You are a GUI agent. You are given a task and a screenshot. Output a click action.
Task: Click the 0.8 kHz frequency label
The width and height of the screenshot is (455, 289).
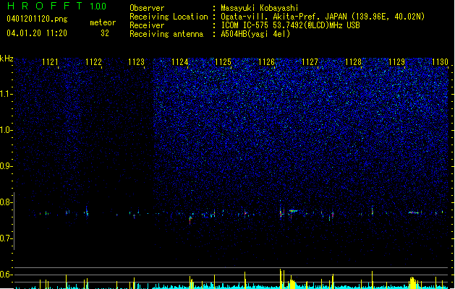click(x=6, y=202)
